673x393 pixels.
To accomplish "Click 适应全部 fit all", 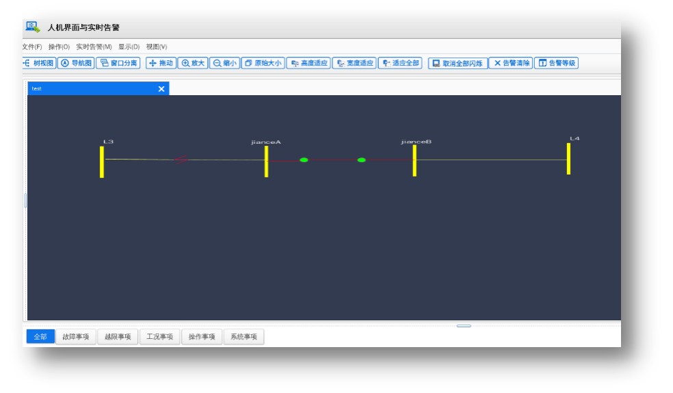I will coord(400,63).
